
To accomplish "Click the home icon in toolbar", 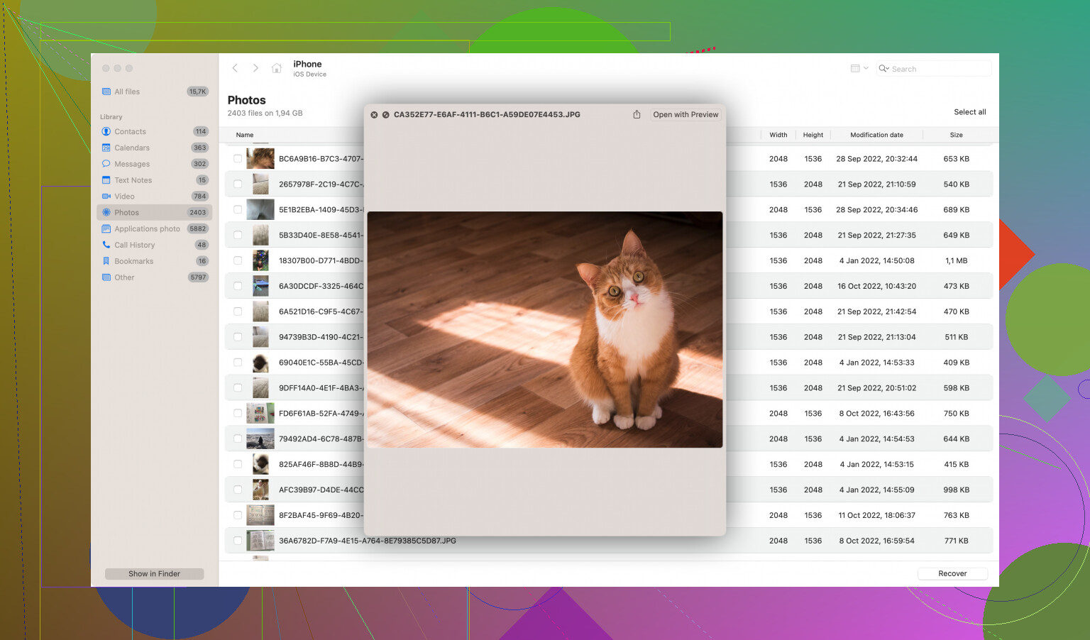I will 277,69.
